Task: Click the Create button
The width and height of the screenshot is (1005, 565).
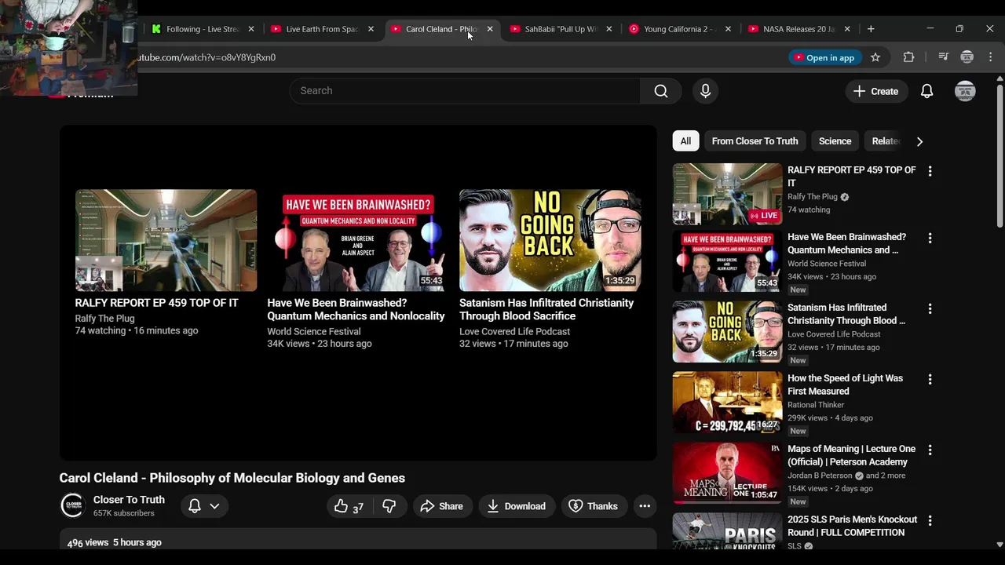Action: [x=875, y=91]
